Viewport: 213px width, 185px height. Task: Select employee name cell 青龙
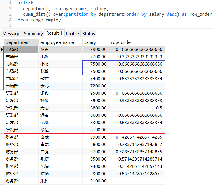point(61,145)
